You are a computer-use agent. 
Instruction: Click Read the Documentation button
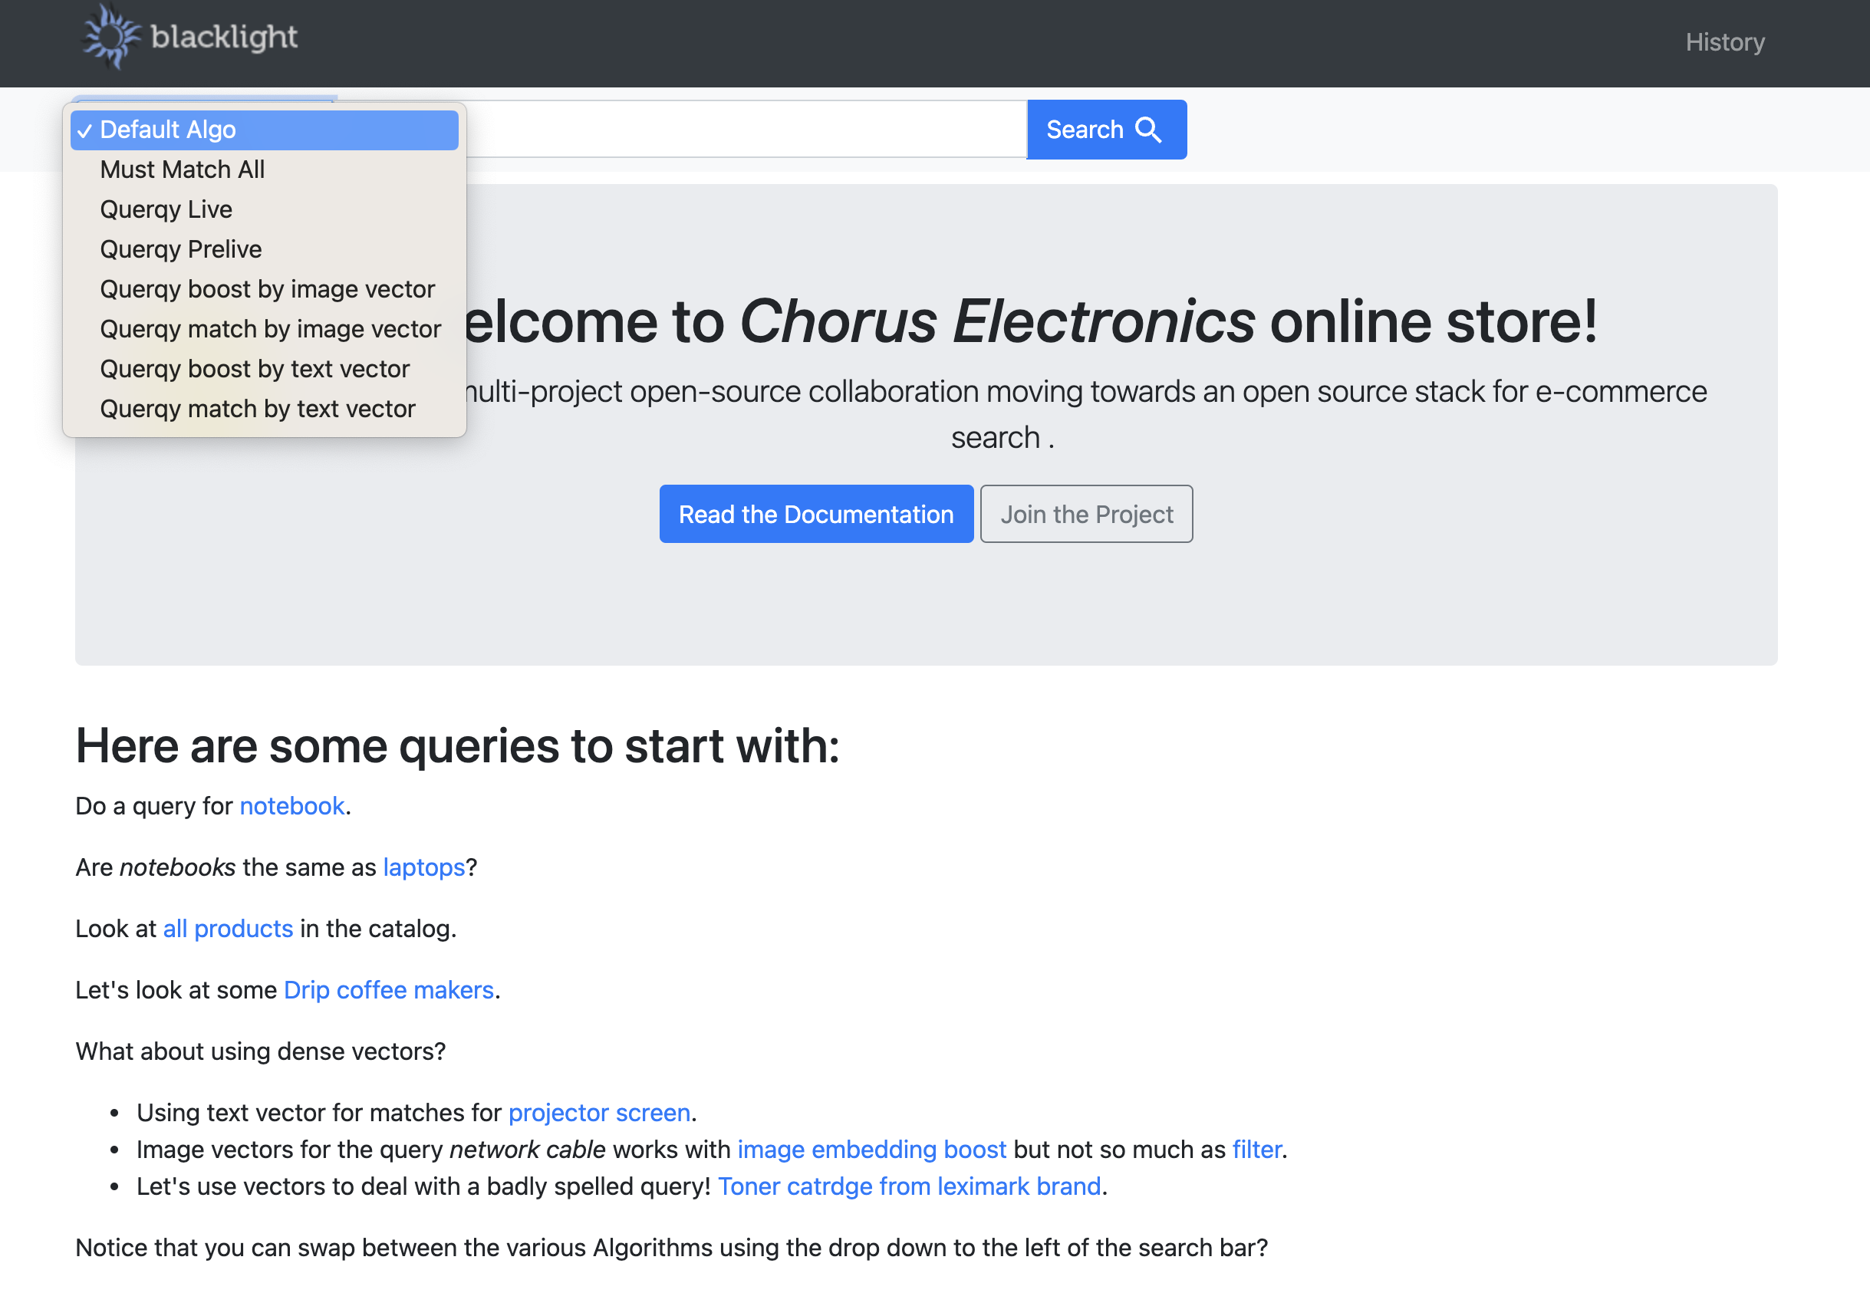pos(816,513)
